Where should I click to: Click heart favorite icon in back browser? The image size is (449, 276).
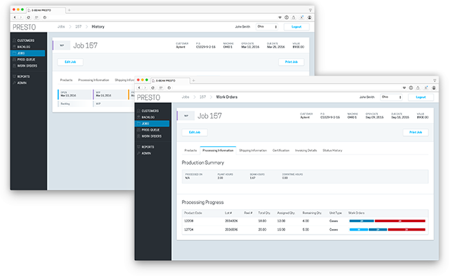coord(280,17)
